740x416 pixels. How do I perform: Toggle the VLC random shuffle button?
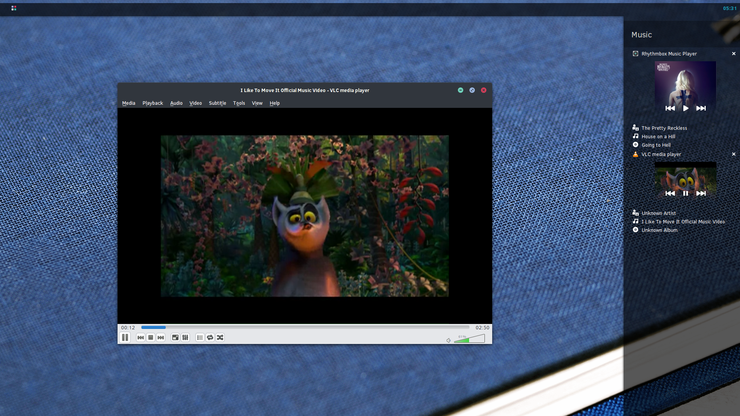220,338
